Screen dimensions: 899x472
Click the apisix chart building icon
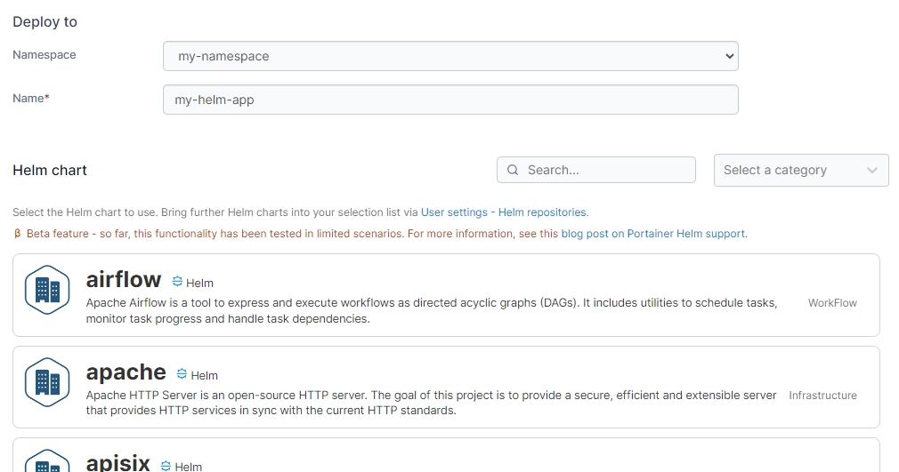(47, 462)
